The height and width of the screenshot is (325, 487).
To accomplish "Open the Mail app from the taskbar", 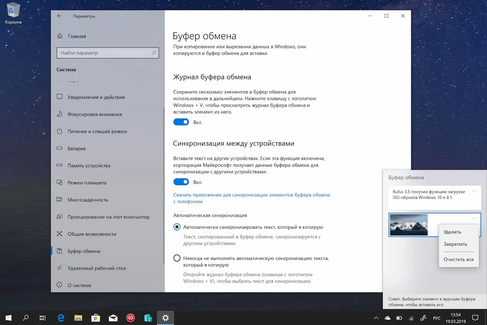I will point(113,318).
